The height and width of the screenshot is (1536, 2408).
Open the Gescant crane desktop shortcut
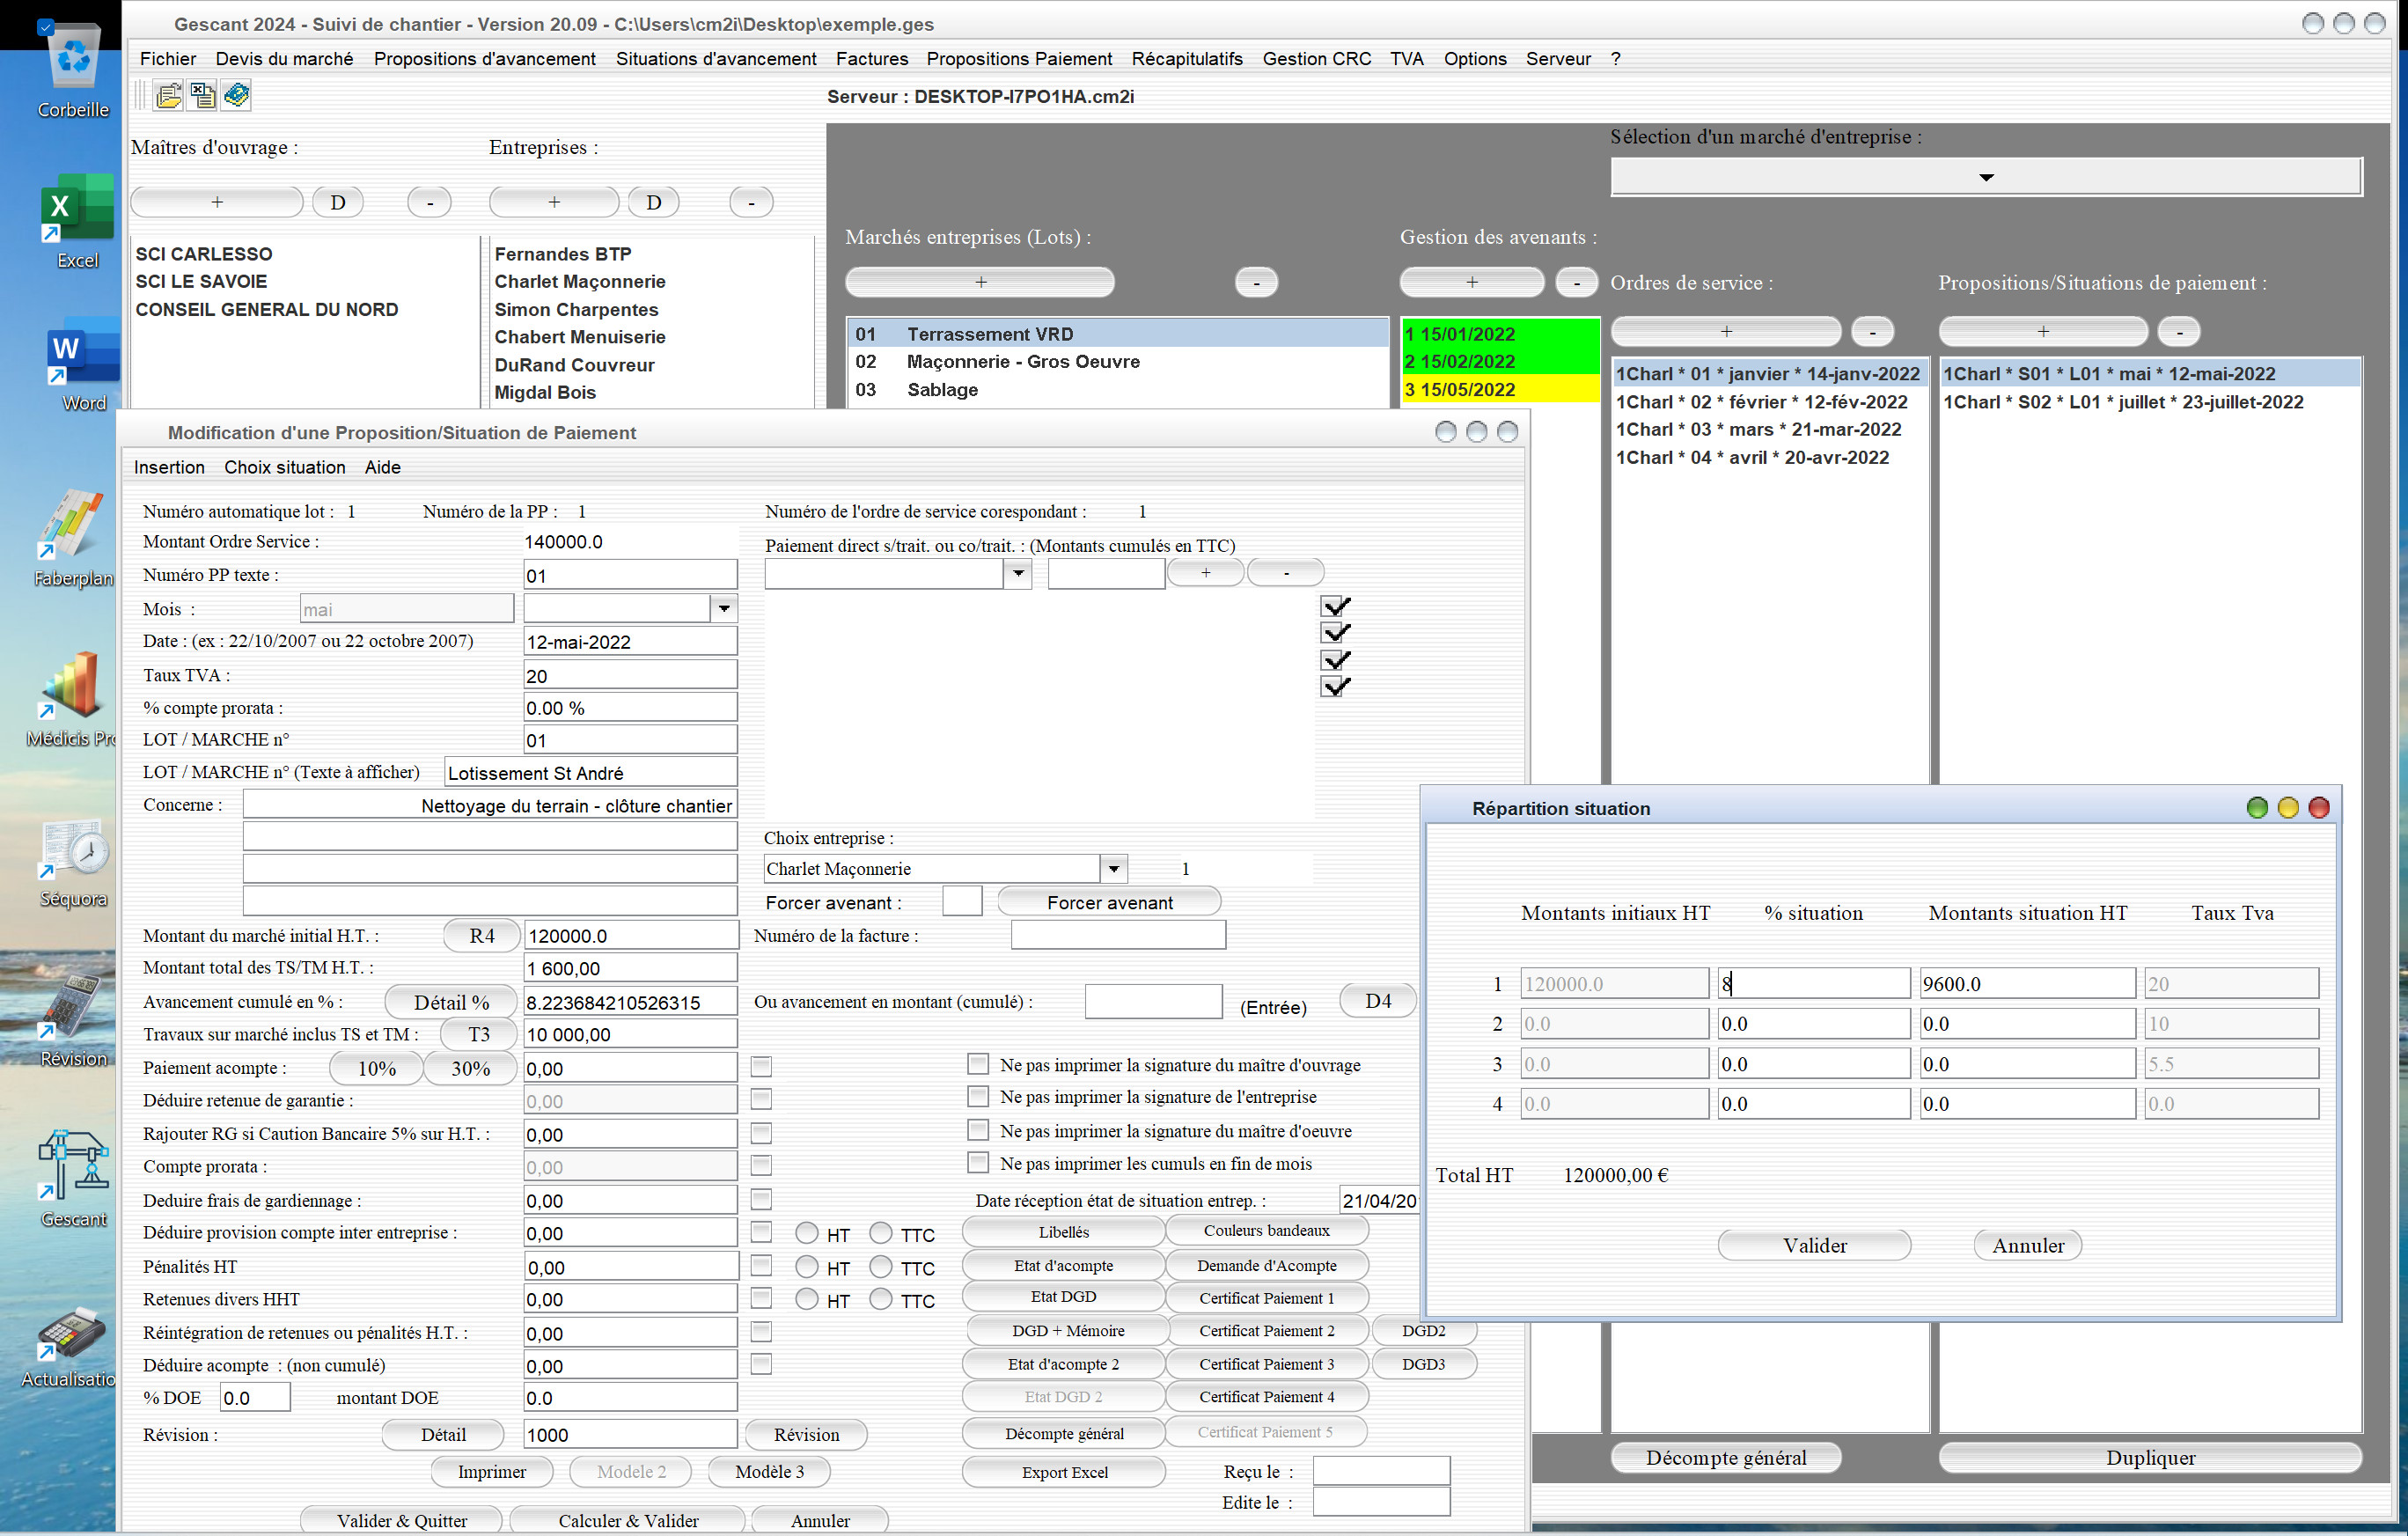(72, 1178)
